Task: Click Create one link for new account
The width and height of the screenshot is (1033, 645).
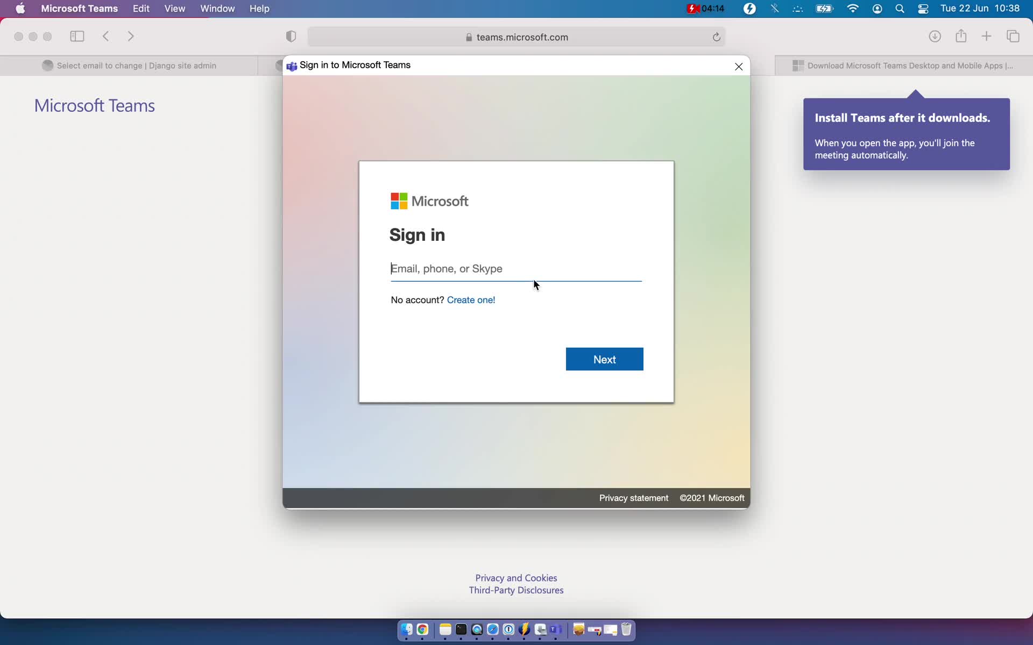Action: tap(471, 299)
